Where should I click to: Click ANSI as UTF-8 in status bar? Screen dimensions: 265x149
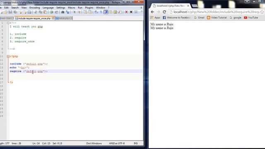point(117,144)
